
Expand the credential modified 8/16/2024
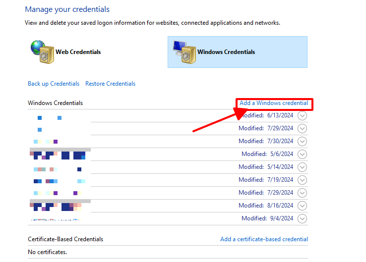(302, 206)
